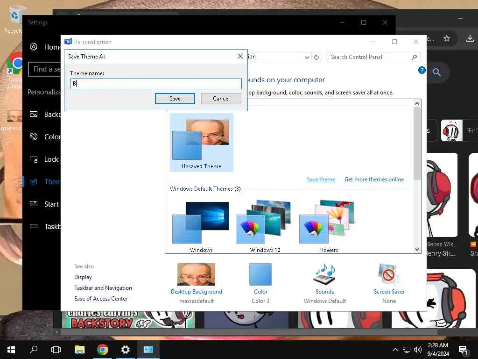Click the theme list scroll up arrow
Viewport: 478px width, 359px height.
tap(417, 103)
